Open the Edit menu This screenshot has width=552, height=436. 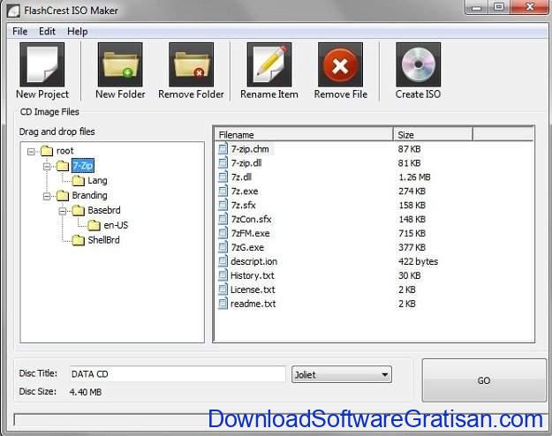pos(47,31)
